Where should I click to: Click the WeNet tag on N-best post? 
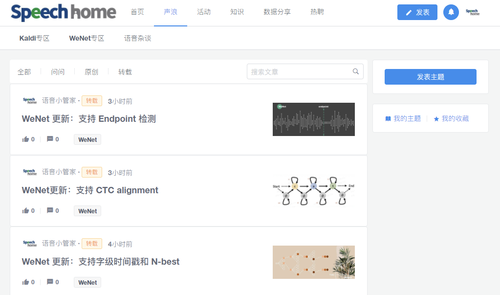pyautogui.click(x=87, y=283)
